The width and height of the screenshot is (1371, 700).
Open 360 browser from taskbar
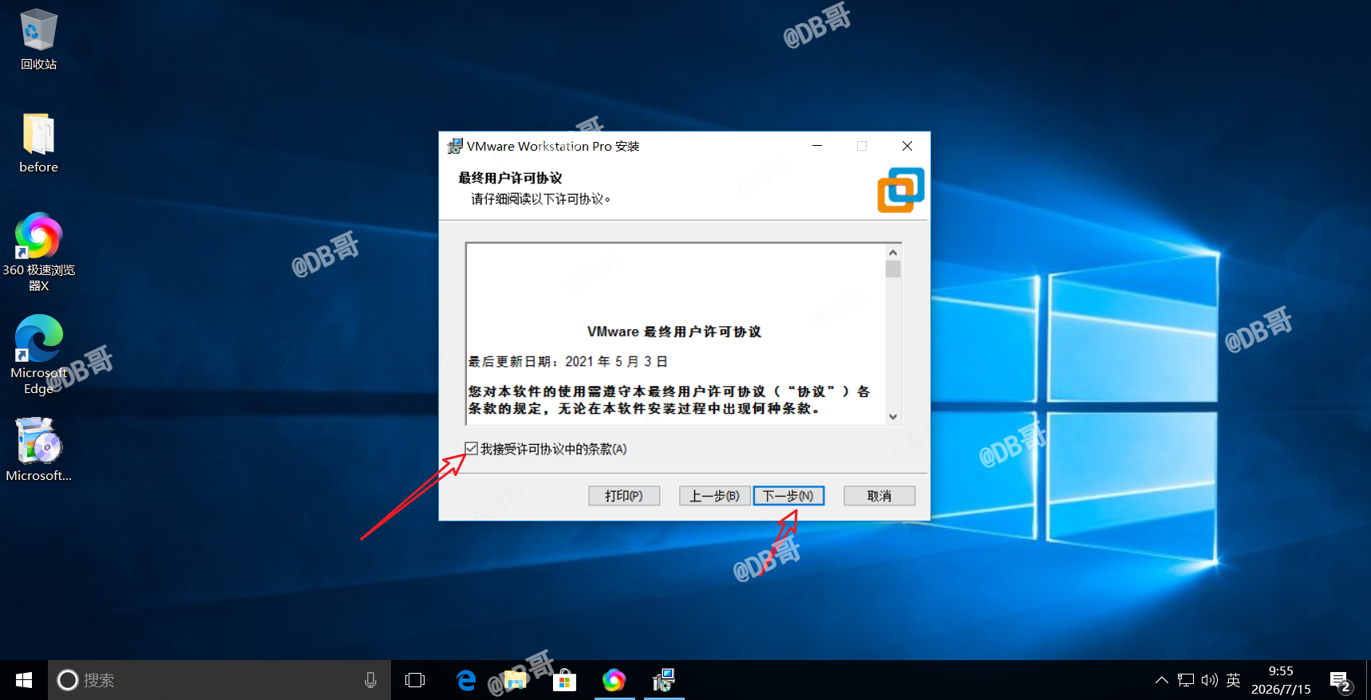coord(614,680)
